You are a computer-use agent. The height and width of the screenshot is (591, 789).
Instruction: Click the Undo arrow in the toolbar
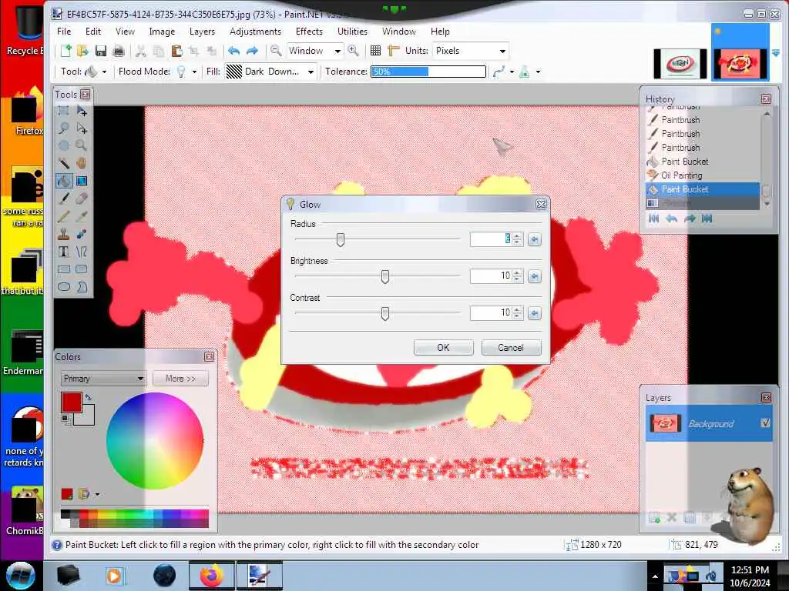[x=233, y=51]
